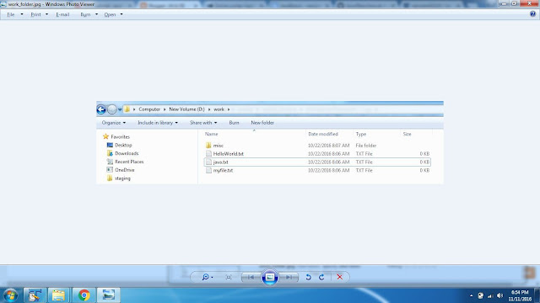Click the Show desktop strip
Screen dimensions: 540x303
click(x=537, y=295)
